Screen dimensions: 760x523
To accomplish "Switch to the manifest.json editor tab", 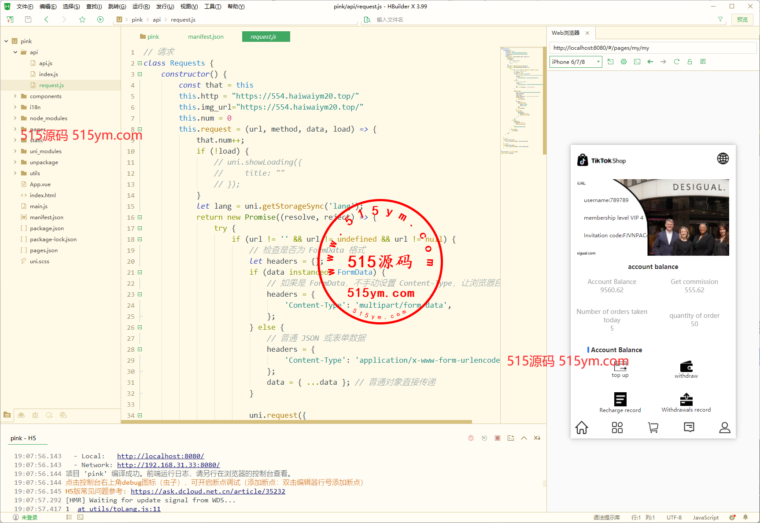I will 206,37.
